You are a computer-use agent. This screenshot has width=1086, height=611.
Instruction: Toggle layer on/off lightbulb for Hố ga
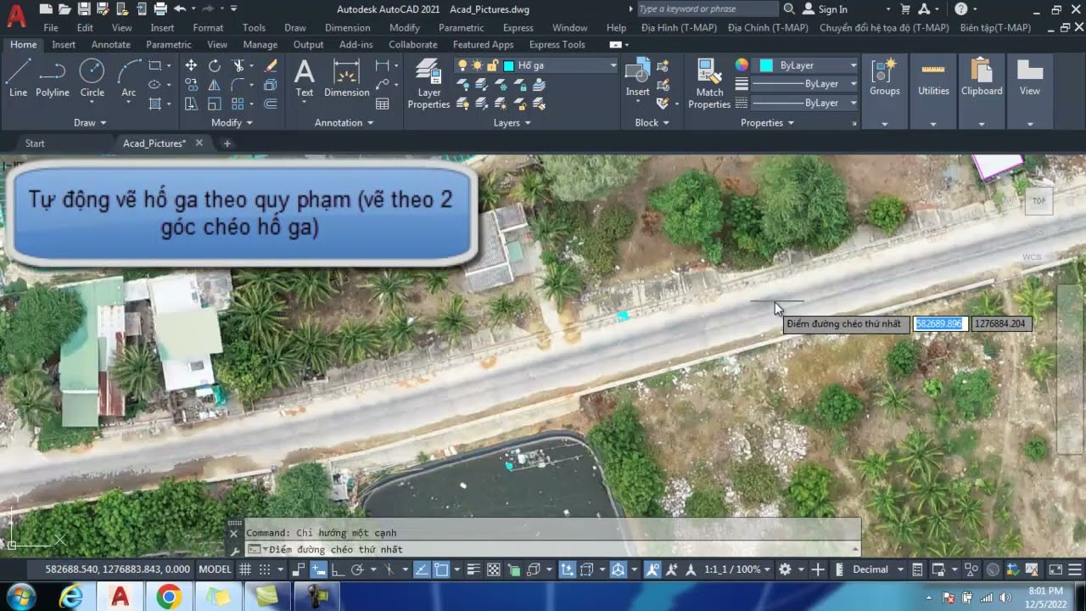[x=462, y=65]
